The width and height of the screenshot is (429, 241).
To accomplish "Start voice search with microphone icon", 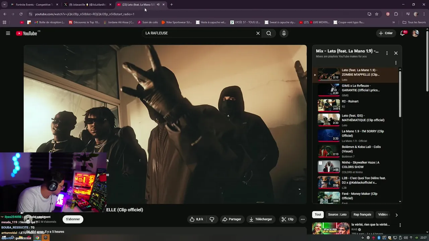I will pyautogui.click(x=284, y=33).
